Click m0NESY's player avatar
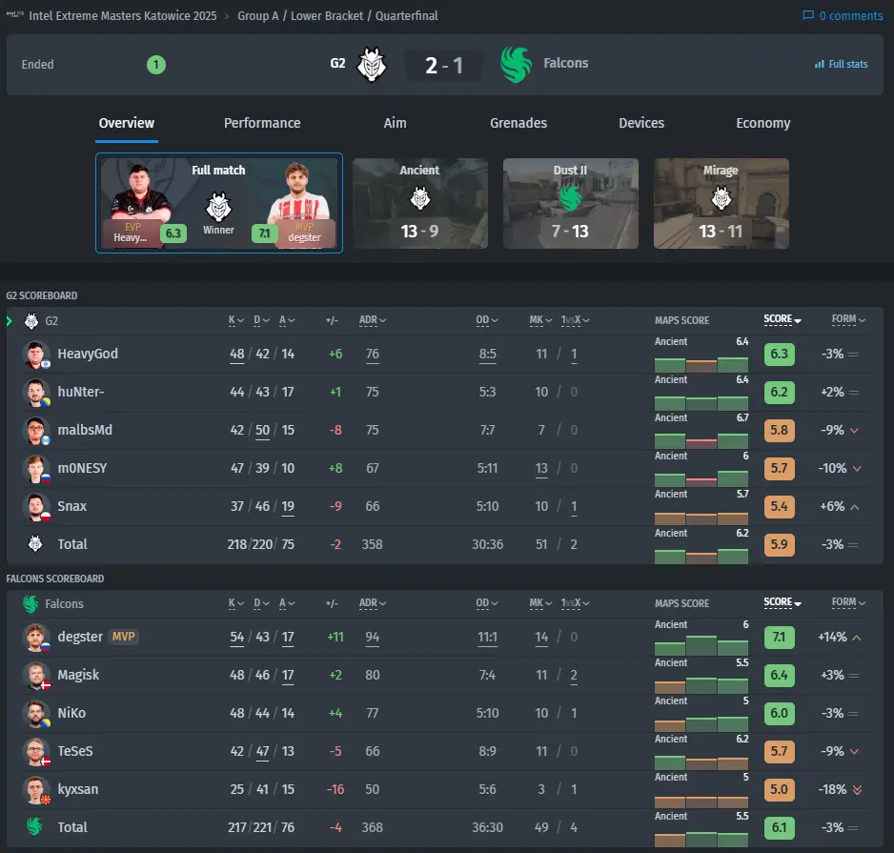The height and width of the screenshot is (853, 894). tap(36, 469)
